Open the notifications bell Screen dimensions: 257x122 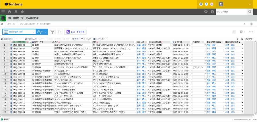point(16,12)
